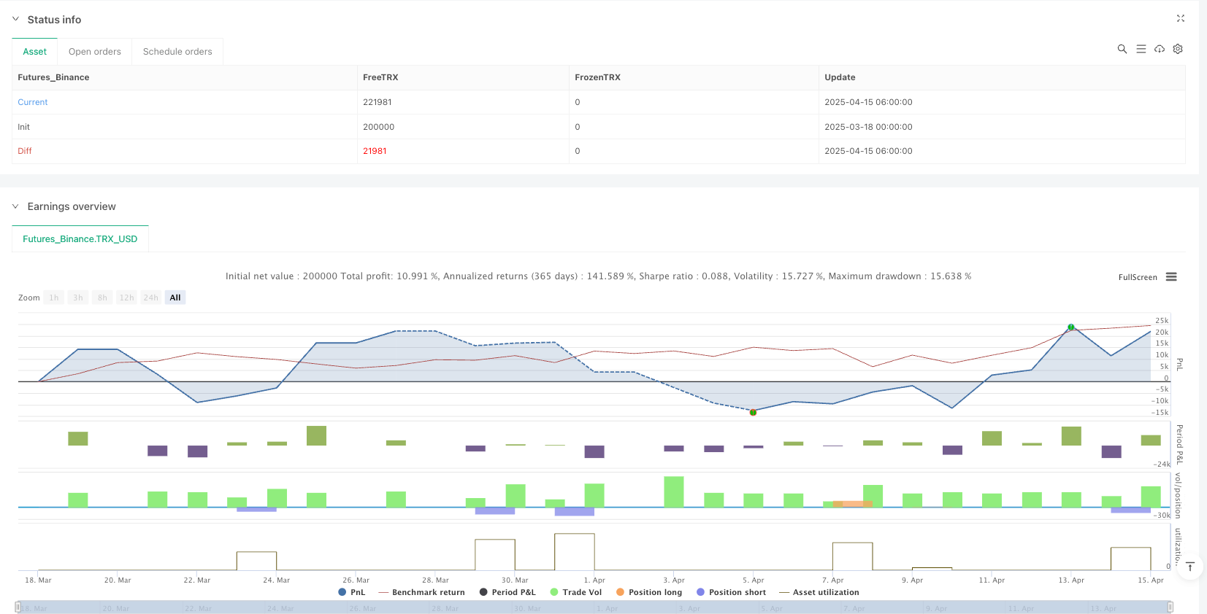Collapse the Status info section
1207x614 pixels.
click(15, 19)
